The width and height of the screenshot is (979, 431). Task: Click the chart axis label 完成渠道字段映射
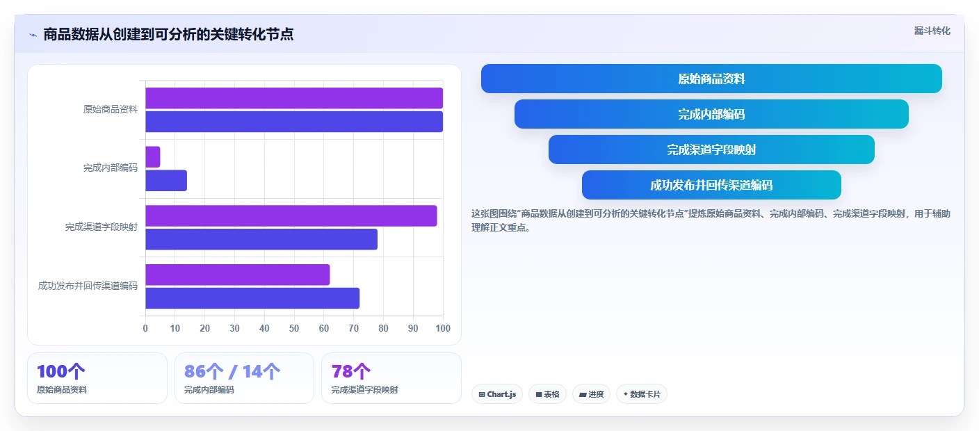pos(102,227)
